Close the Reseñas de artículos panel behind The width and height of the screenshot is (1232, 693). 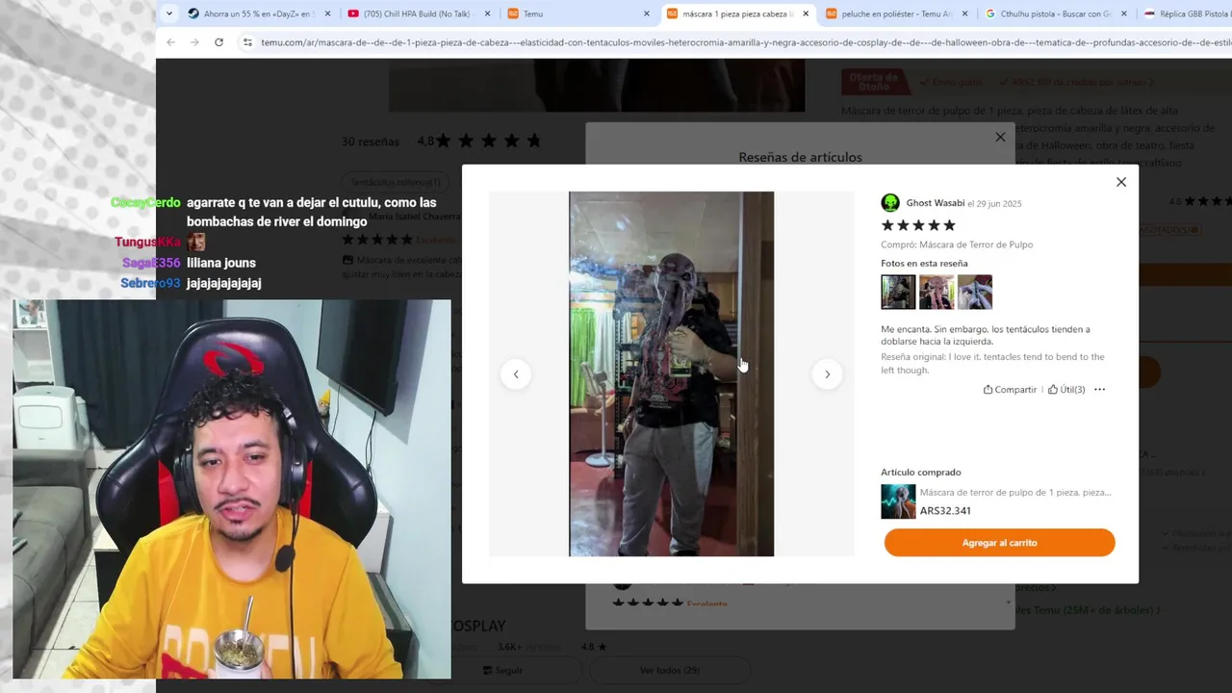tap(1000, 137)
